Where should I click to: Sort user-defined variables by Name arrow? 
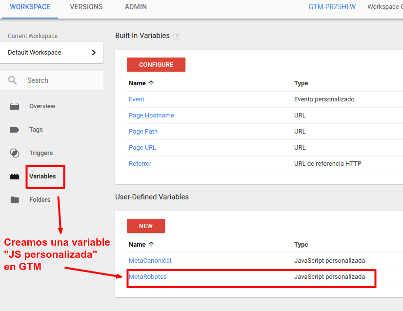tap(151, 244)
